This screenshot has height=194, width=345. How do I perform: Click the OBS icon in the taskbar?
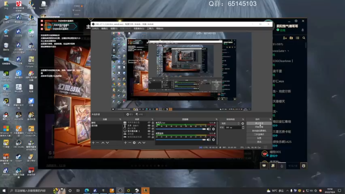(x=120, y=191)
